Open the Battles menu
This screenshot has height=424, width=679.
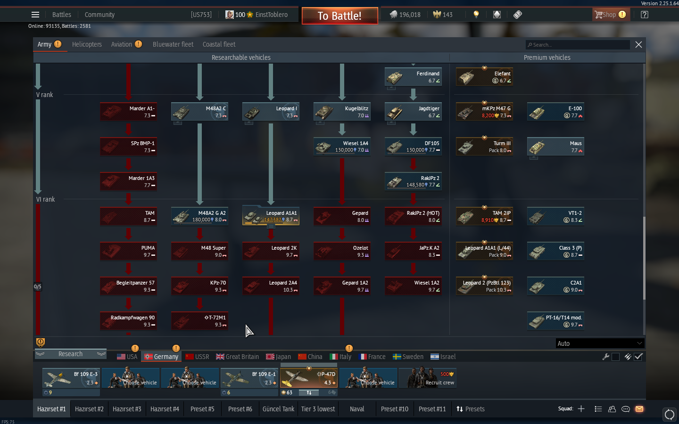[62, 15]
